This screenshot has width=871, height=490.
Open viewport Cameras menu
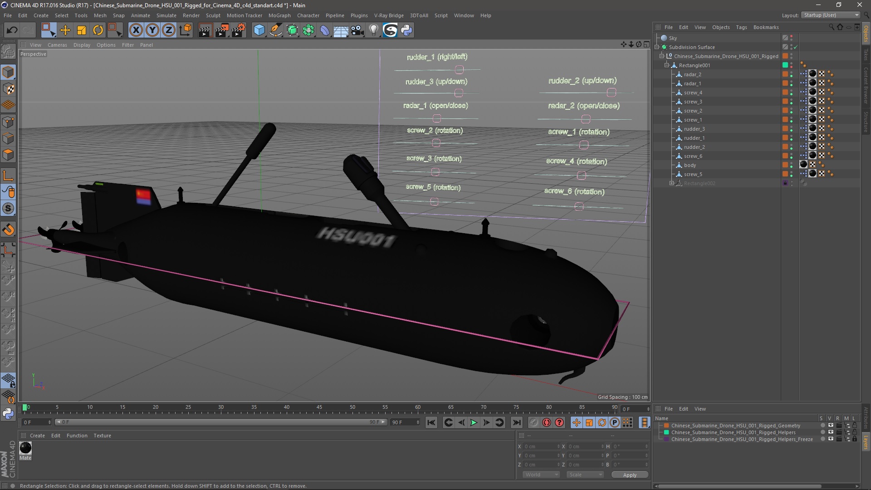pyautogui.click(x=57, y=45)
